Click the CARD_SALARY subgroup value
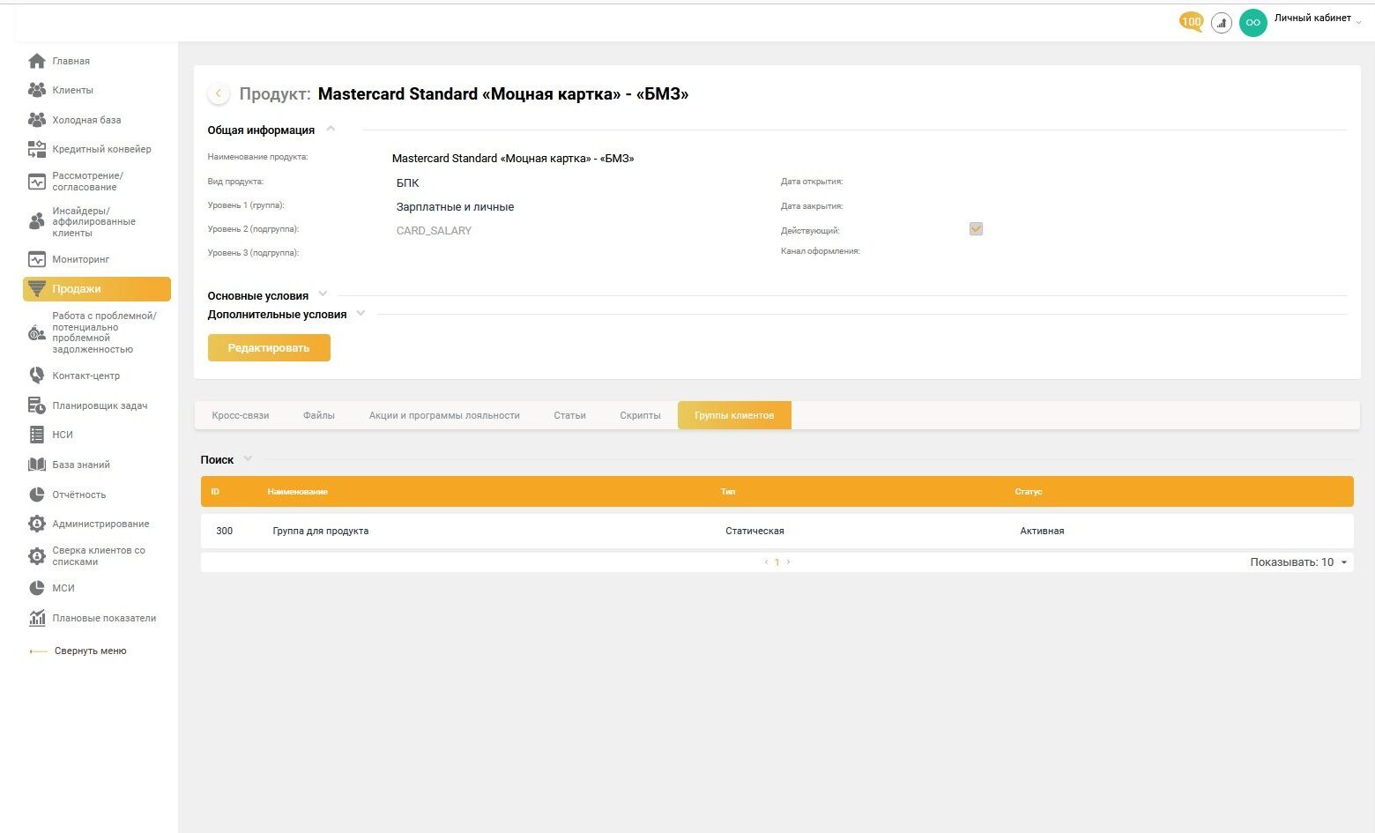The height and width of the screenshot is (833, 1375). click(x=434, y=231)
